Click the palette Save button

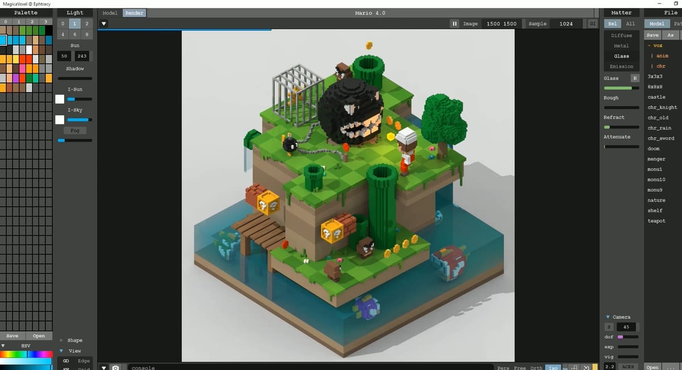13,335
